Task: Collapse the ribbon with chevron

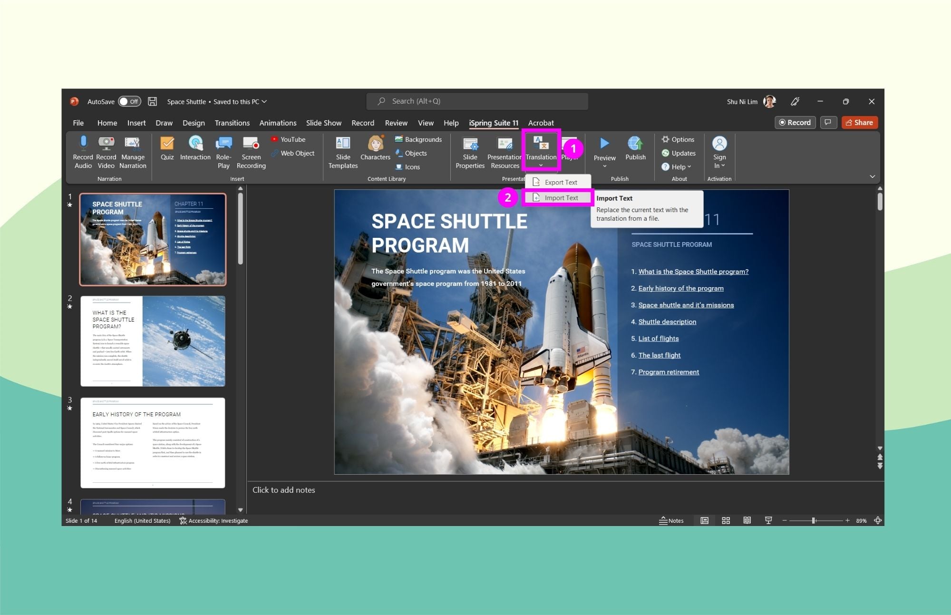Action: [x=873, y=176]
